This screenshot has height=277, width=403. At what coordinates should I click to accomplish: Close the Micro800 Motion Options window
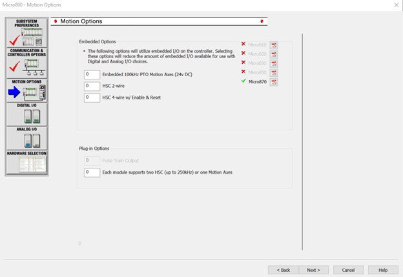397,5
